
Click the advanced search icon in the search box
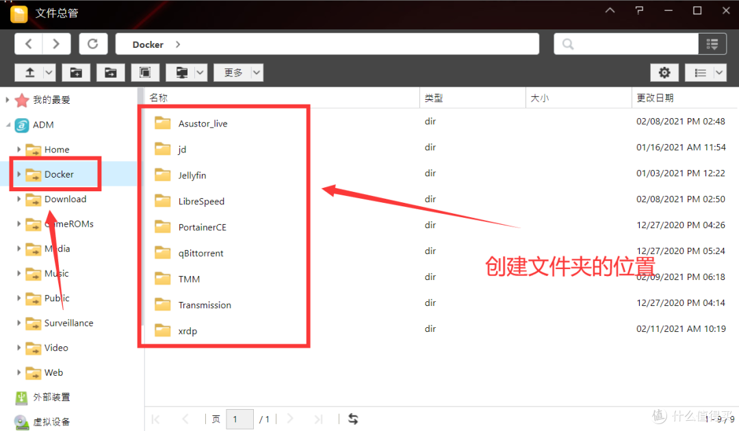[x=712, y=44]
